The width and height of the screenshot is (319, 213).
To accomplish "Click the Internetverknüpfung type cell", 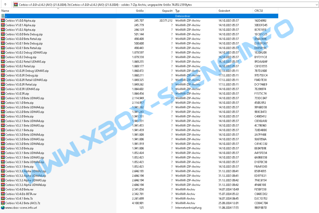I will [188, 207].
